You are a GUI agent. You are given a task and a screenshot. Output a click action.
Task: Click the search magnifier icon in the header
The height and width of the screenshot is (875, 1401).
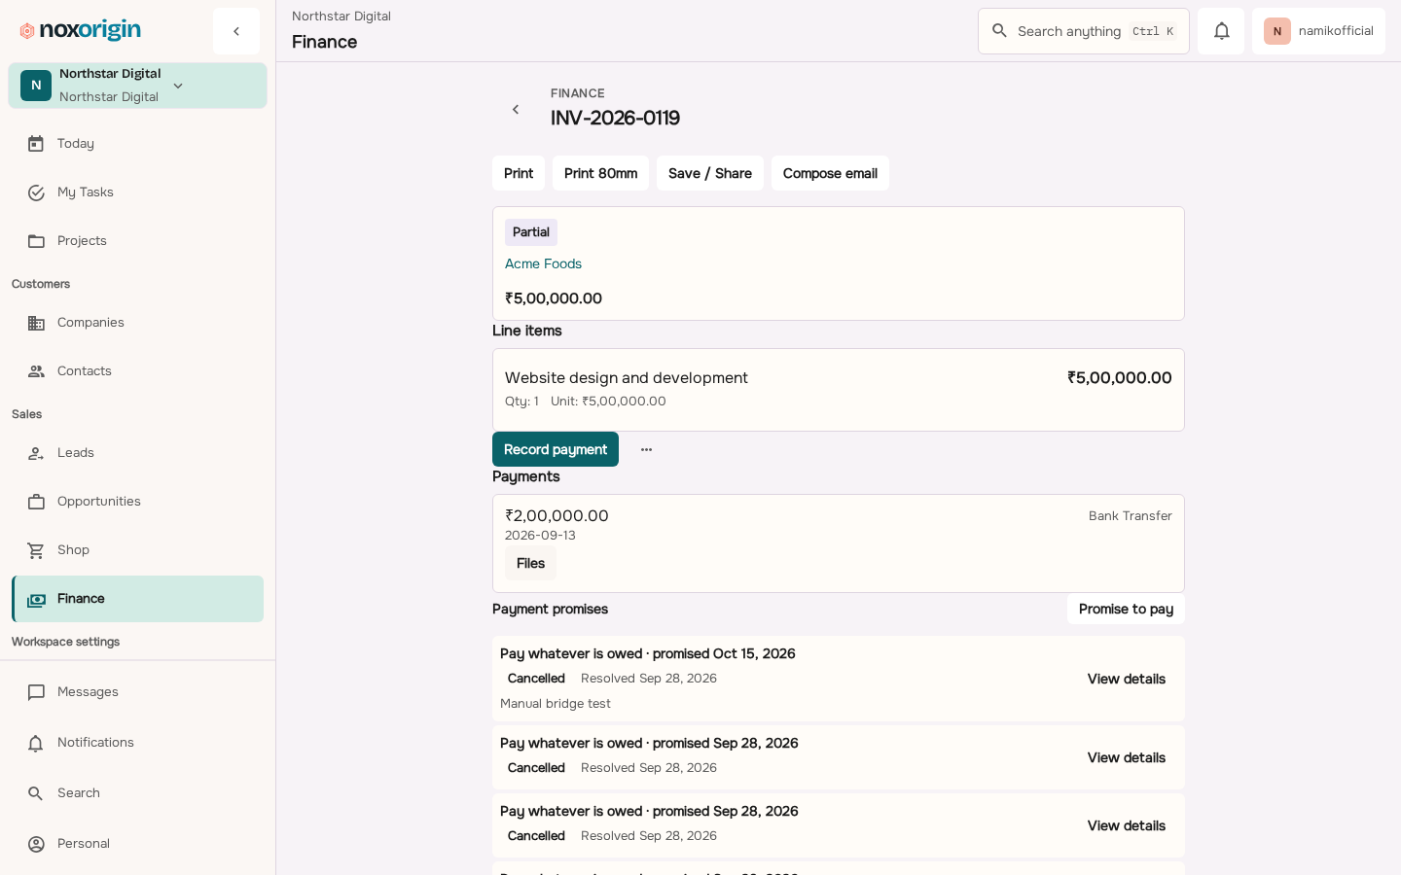(x=999, y=31)
